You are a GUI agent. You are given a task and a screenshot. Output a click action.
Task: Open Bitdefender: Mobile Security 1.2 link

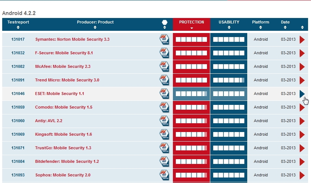point(67,161)
